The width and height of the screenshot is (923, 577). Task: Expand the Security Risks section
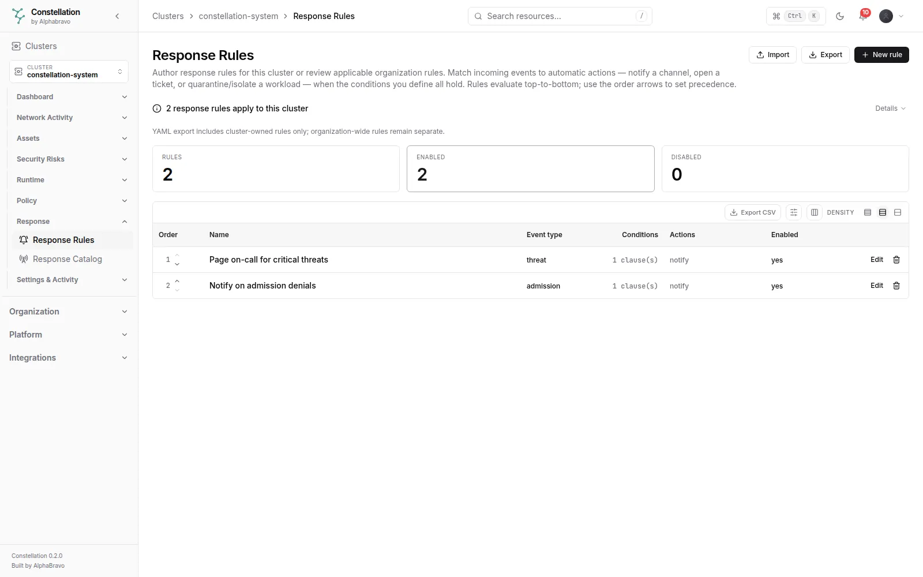(72, 159)
